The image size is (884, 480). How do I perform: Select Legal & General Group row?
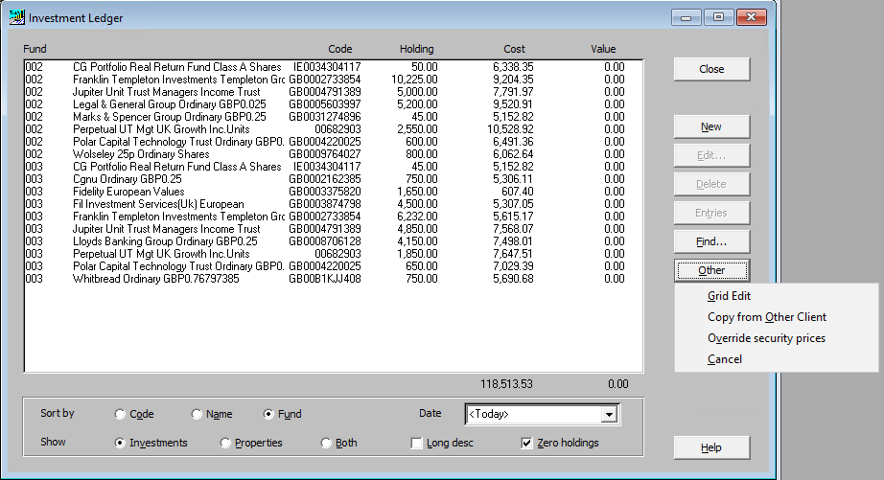coord(333,104)
